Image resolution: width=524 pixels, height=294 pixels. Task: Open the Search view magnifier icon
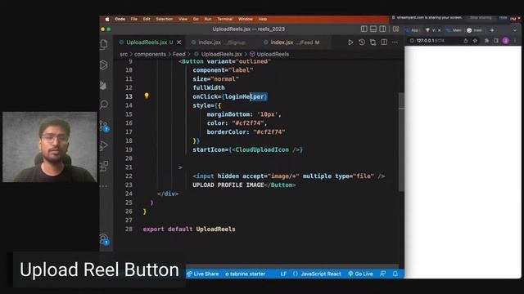click(x=104, y=105)
